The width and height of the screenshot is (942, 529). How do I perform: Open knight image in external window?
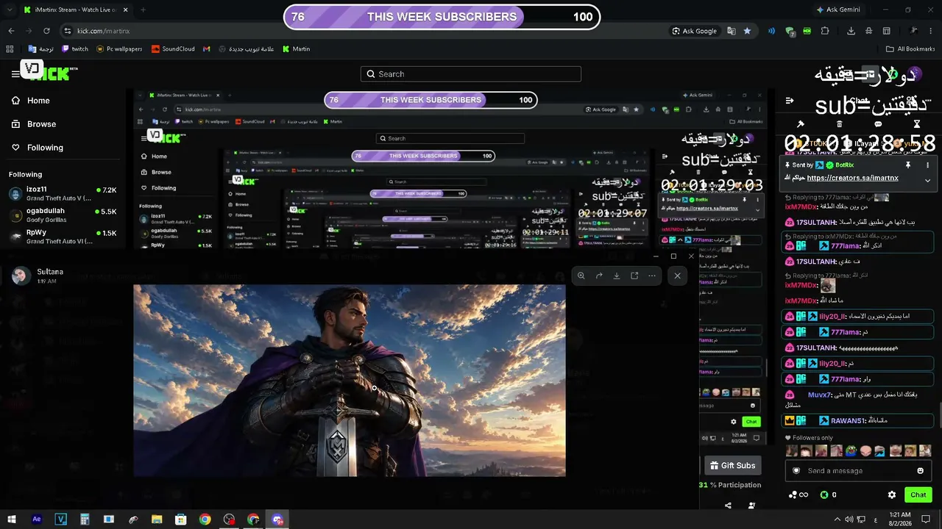[x=634, y=276]
